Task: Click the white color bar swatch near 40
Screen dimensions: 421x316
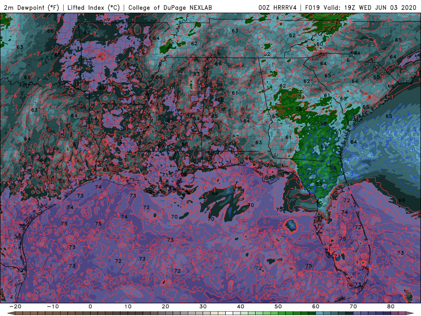Action: [x=229, y=313]
